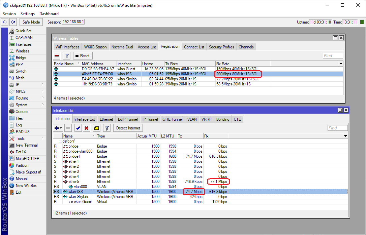Click the L2 MTU column header

point(169,136)
